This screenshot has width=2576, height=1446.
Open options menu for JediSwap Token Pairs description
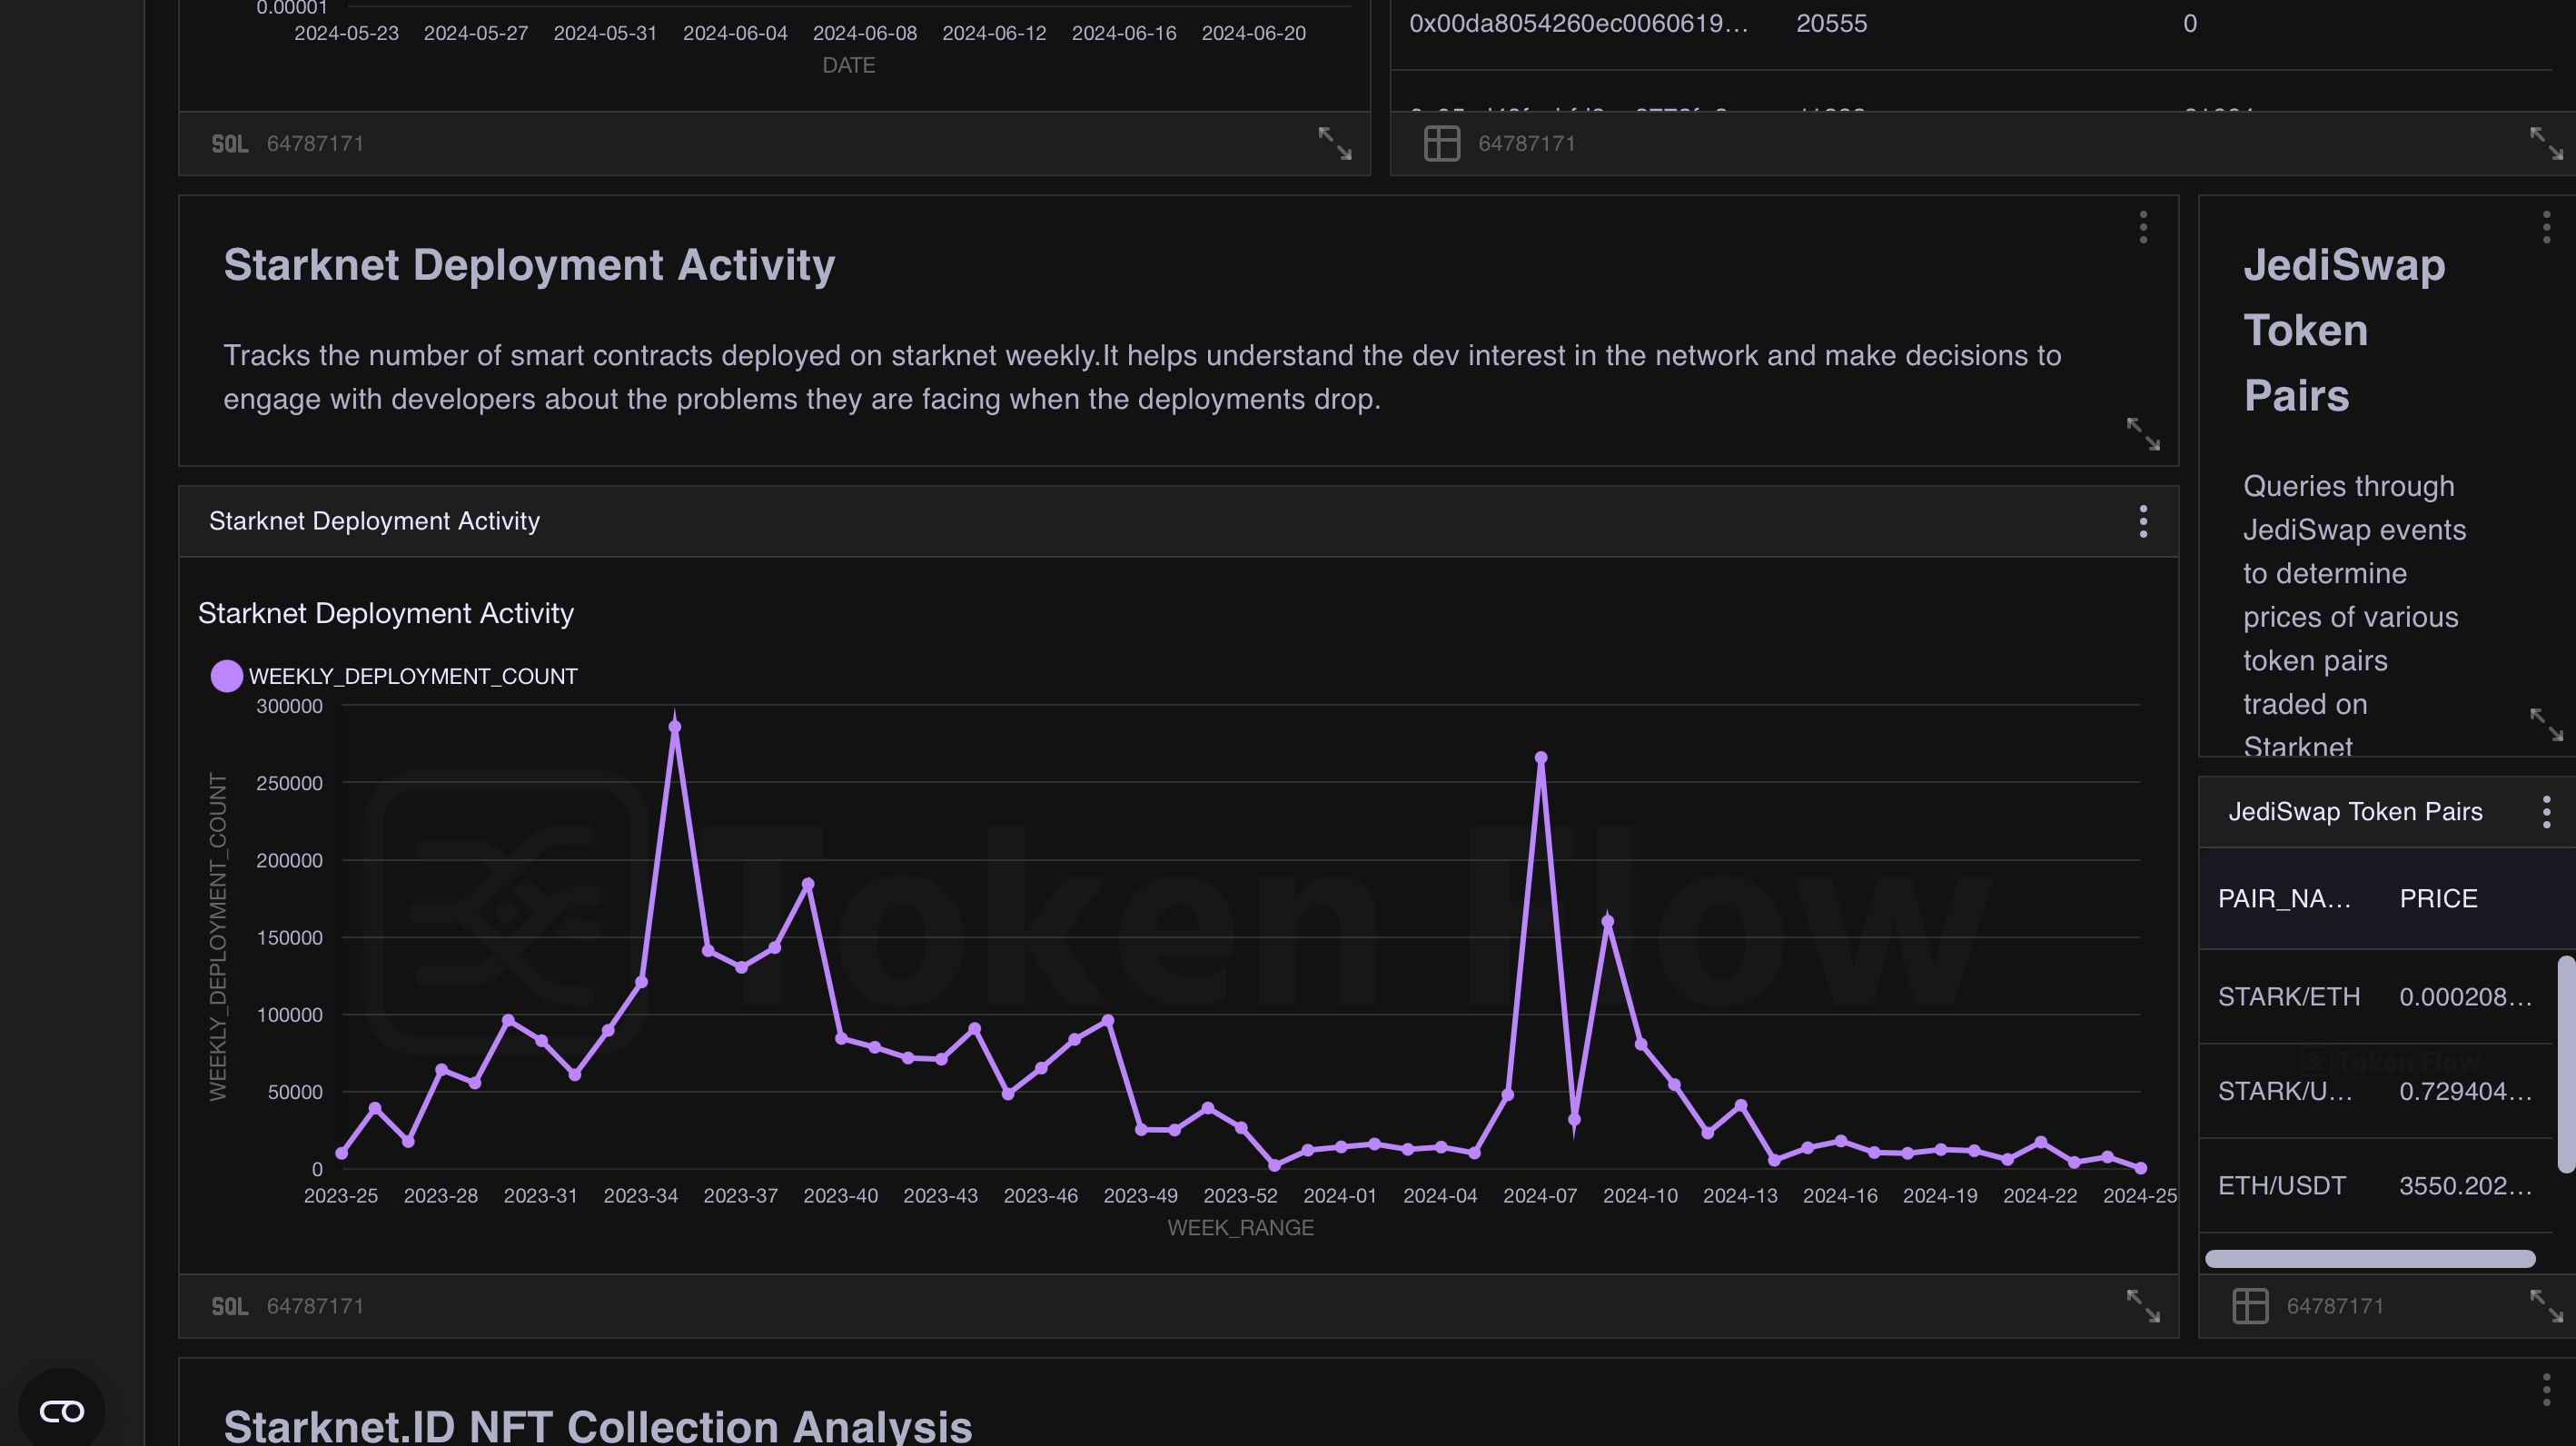click(2546, 227)
